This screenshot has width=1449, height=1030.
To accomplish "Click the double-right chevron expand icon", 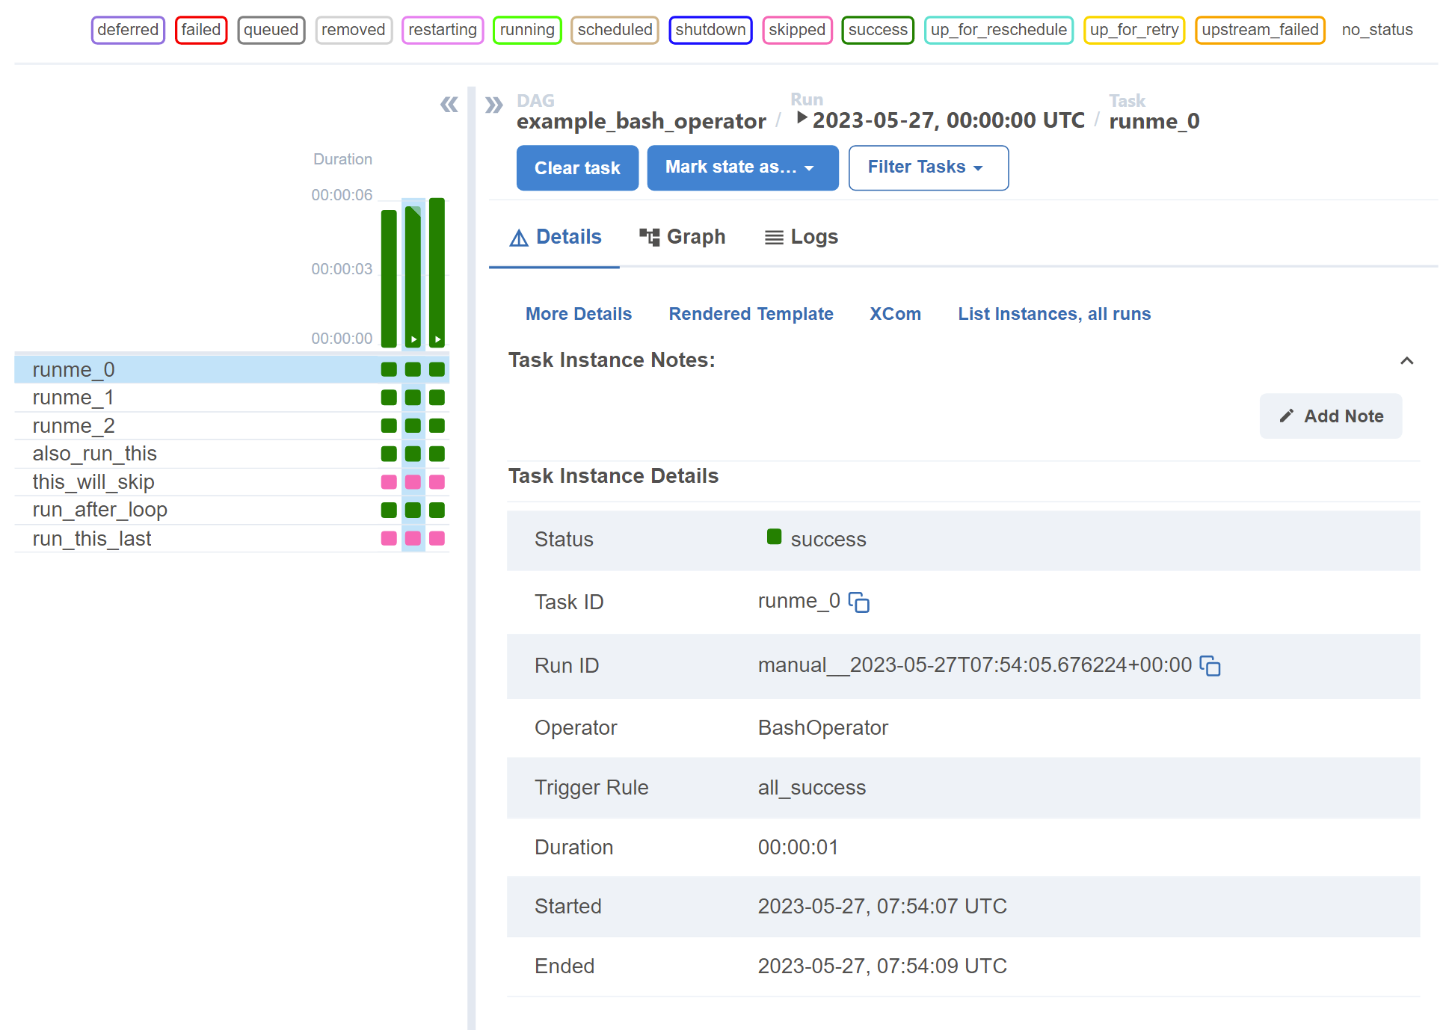I will coord(493,104).
